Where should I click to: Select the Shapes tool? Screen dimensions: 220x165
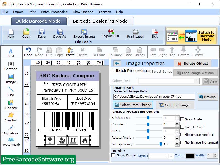[x=11, y=104]
